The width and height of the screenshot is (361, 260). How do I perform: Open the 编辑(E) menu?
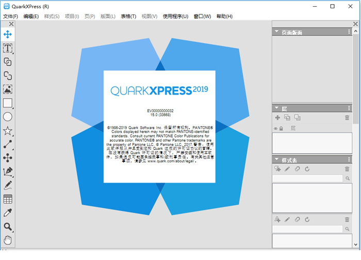pos(31,17)
